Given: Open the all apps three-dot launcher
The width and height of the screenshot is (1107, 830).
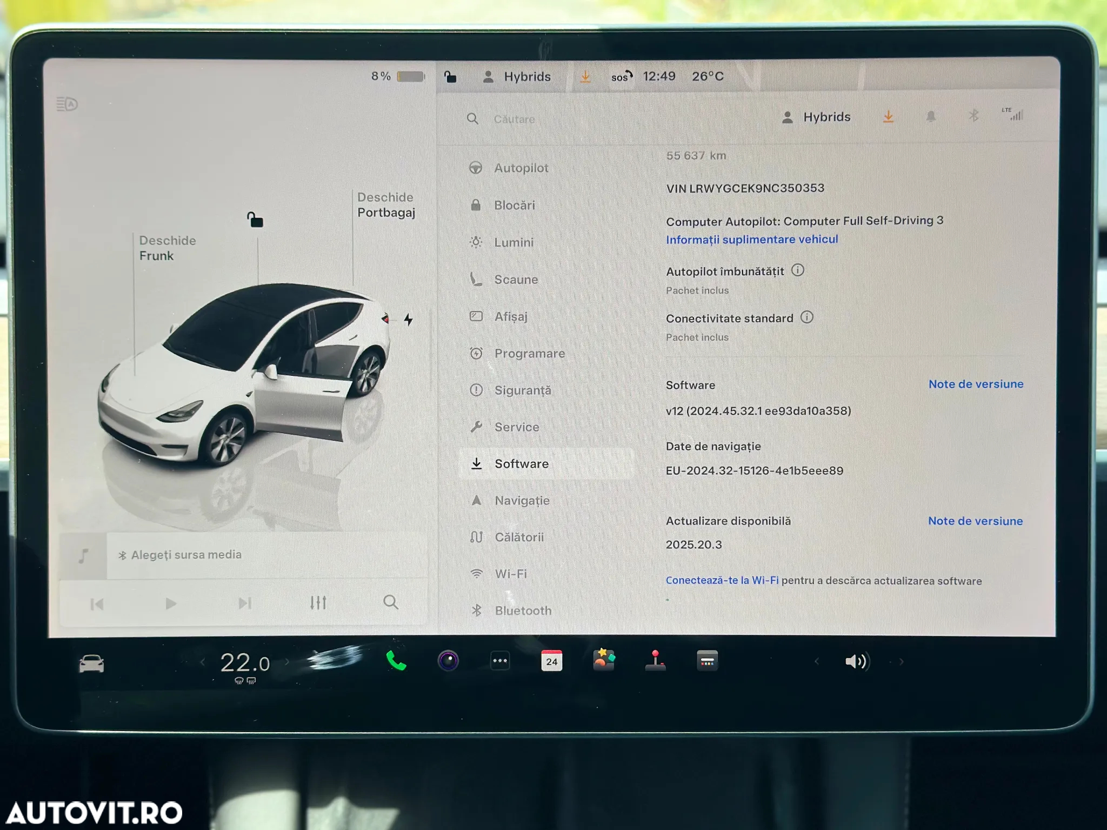Looking at the screenshot, I should [x=500, y=661].
